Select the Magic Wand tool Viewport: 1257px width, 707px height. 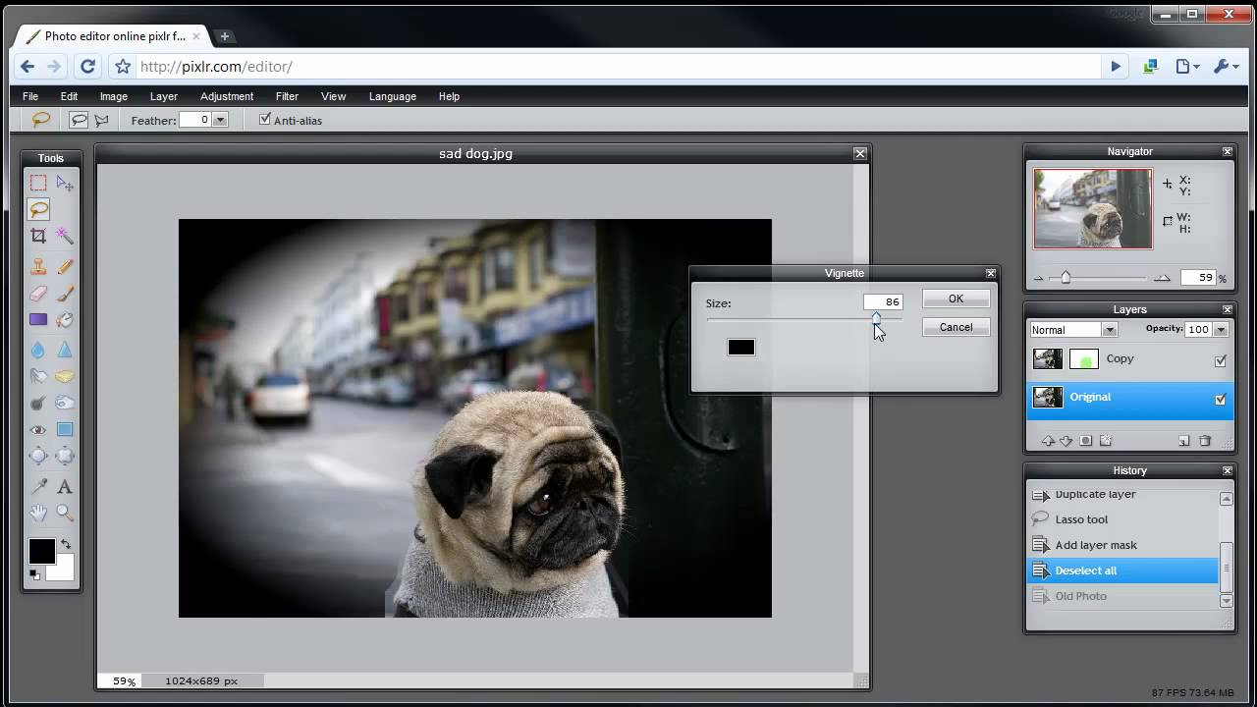click(65, 236)
